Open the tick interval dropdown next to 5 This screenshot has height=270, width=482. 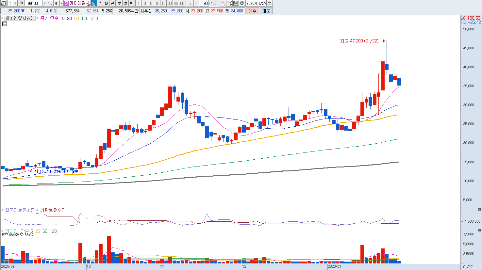tap(196, 3)
